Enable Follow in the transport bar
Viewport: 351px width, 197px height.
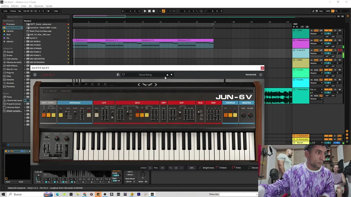13,11
